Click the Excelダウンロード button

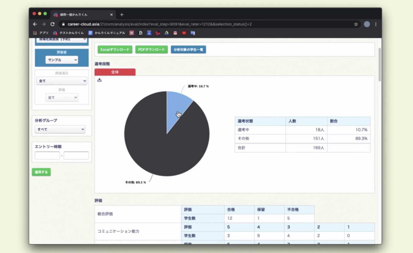(x=115, y=49)
